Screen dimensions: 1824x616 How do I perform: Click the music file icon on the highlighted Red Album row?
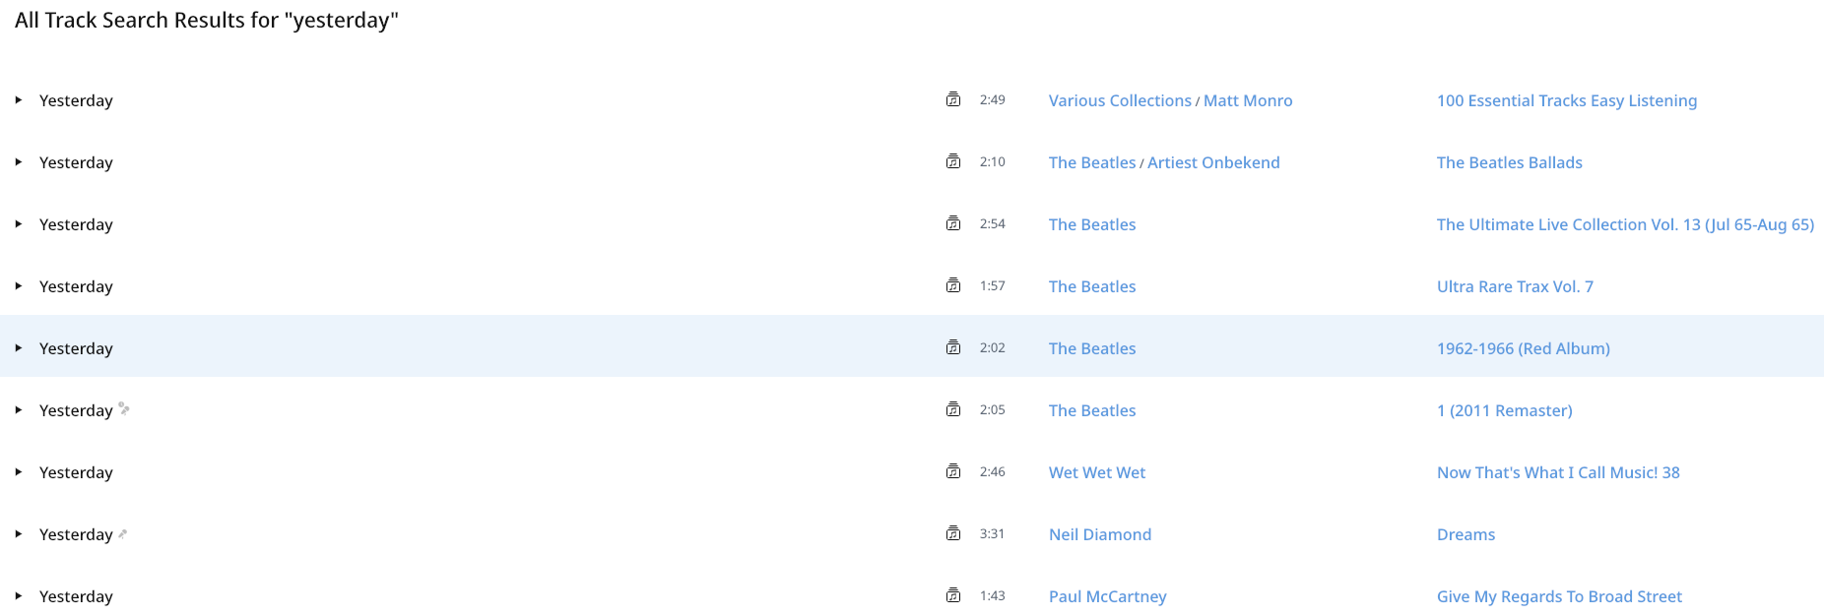[x=953, y=347]
